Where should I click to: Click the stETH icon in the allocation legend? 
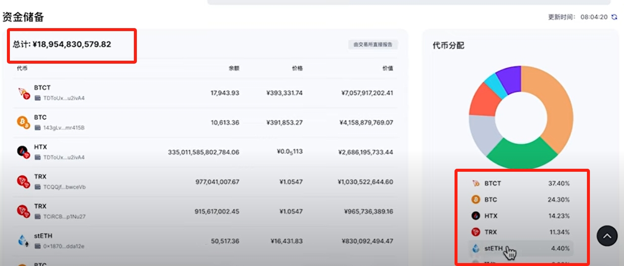[476, 248]
